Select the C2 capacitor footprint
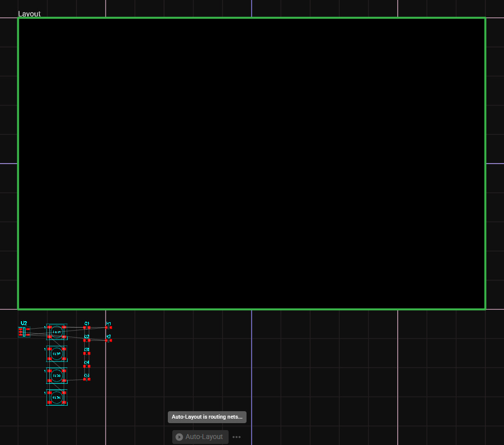 tap(87, 341)
